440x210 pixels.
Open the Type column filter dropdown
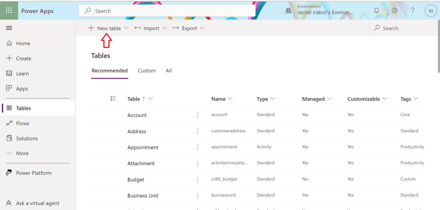point(273,98)
